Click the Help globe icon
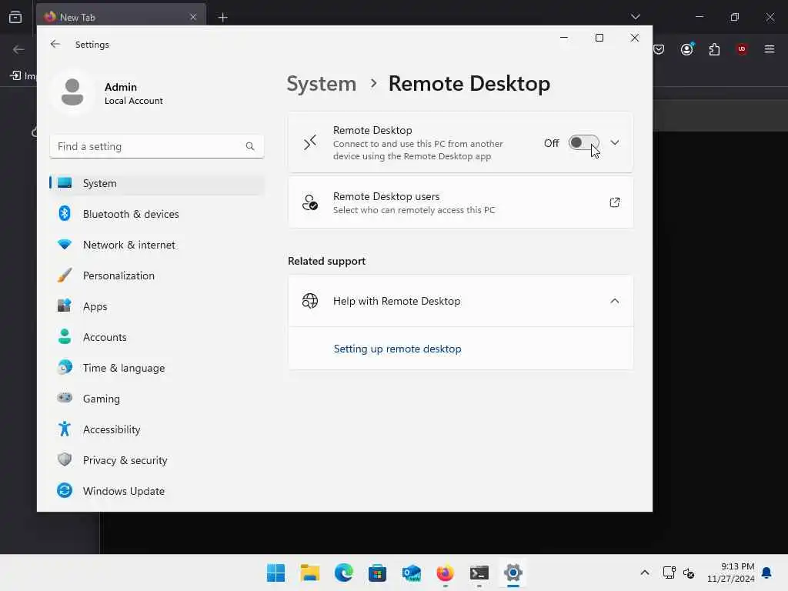The height and width of the screenshot is (591, 788). tap(310, 301)
